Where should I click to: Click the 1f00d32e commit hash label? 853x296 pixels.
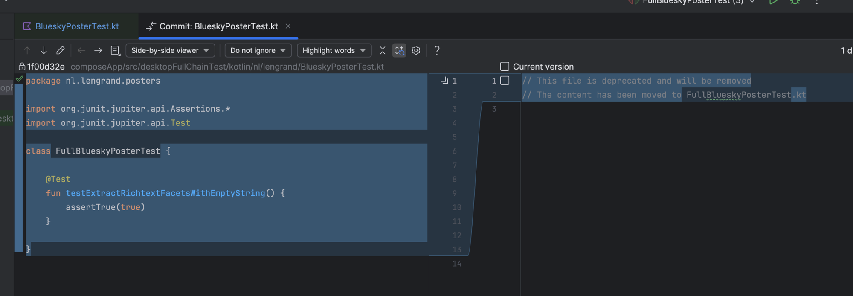click(x=46, y=67)
